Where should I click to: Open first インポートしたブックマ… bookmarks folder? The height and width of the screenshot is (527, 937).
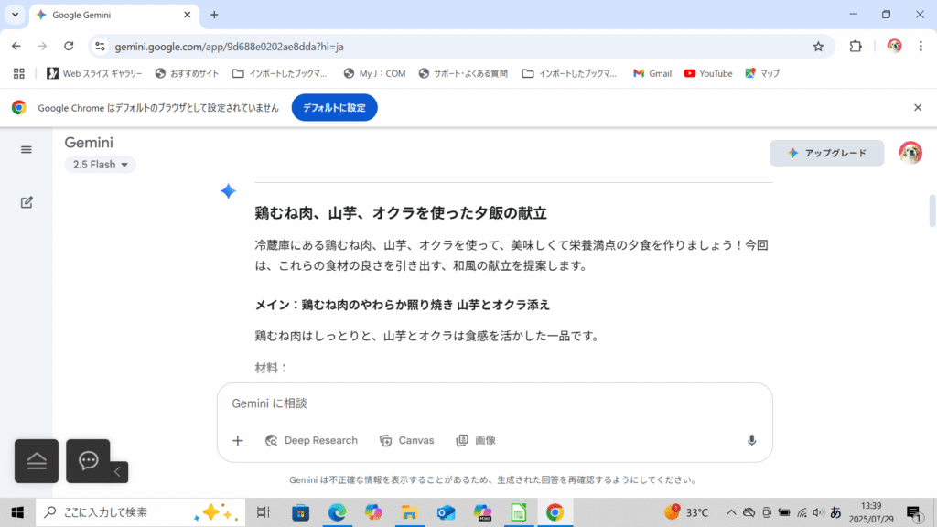click(280, 73)
